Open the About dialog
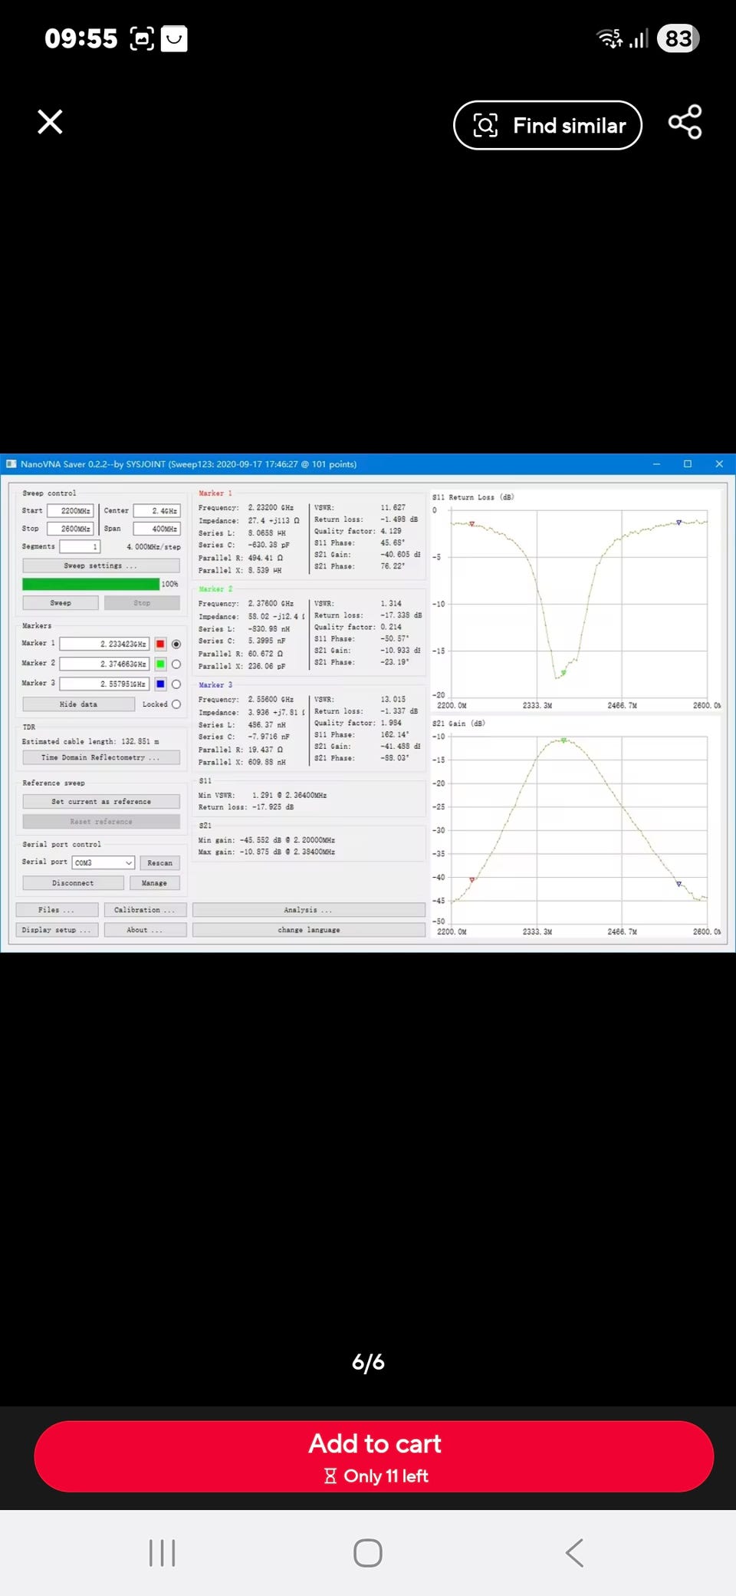The image size is (736, 1596). tap(145, 930)
